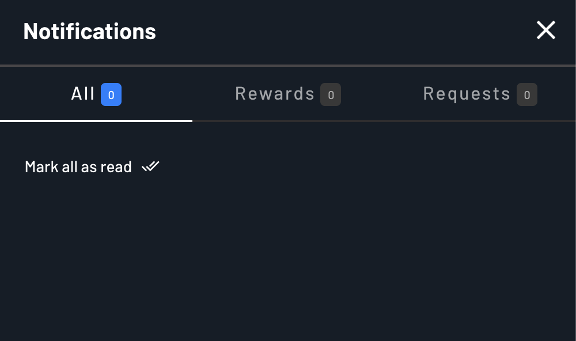
Task: Tap the checkmark icon after Mark all as read
Action: [150, 166]
